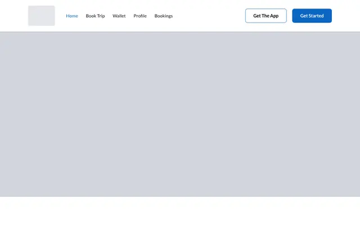Click the logo placeholder in the header

point(42,16)
